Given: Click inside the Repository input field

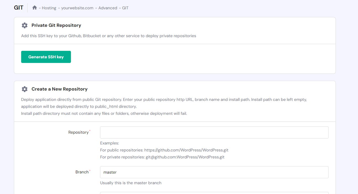Looking at the screenshot, I should coord(214,132).
